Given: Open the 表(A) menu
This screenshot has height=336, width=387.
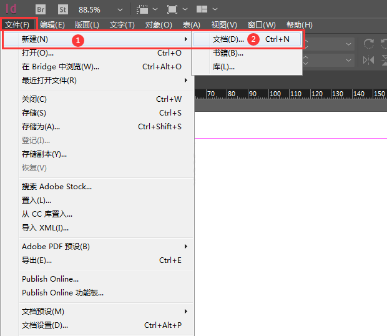Looking at the screenshot, I should pyautogui.click(x=191, y=25).
